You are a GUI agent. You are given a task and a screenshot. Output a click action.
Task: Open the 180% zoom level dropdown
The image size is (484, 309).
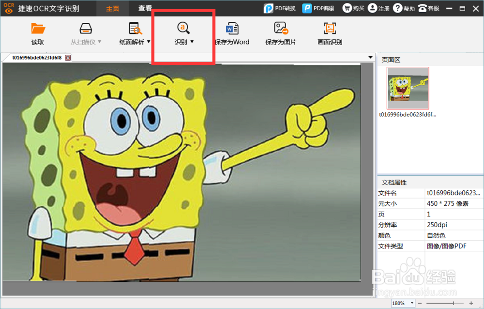412,303
